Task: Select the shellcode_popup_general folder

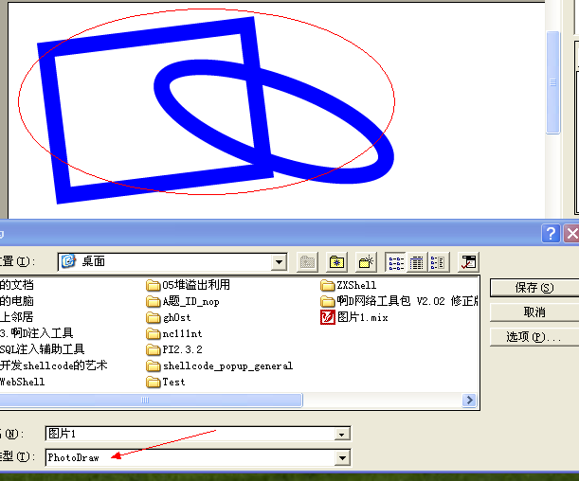Action: pos(219,365)
